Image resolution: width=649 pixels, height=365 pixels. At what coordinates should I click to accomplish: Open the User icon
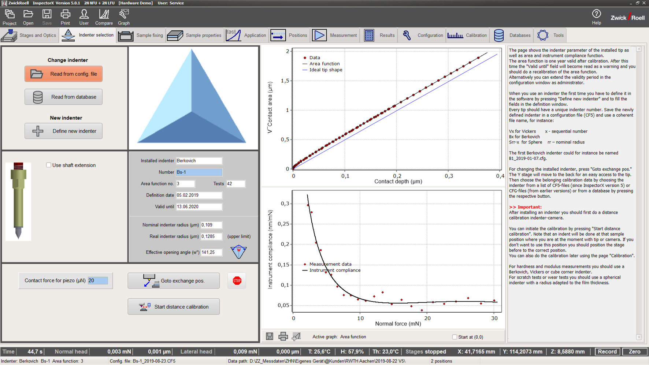coord(84,17)
